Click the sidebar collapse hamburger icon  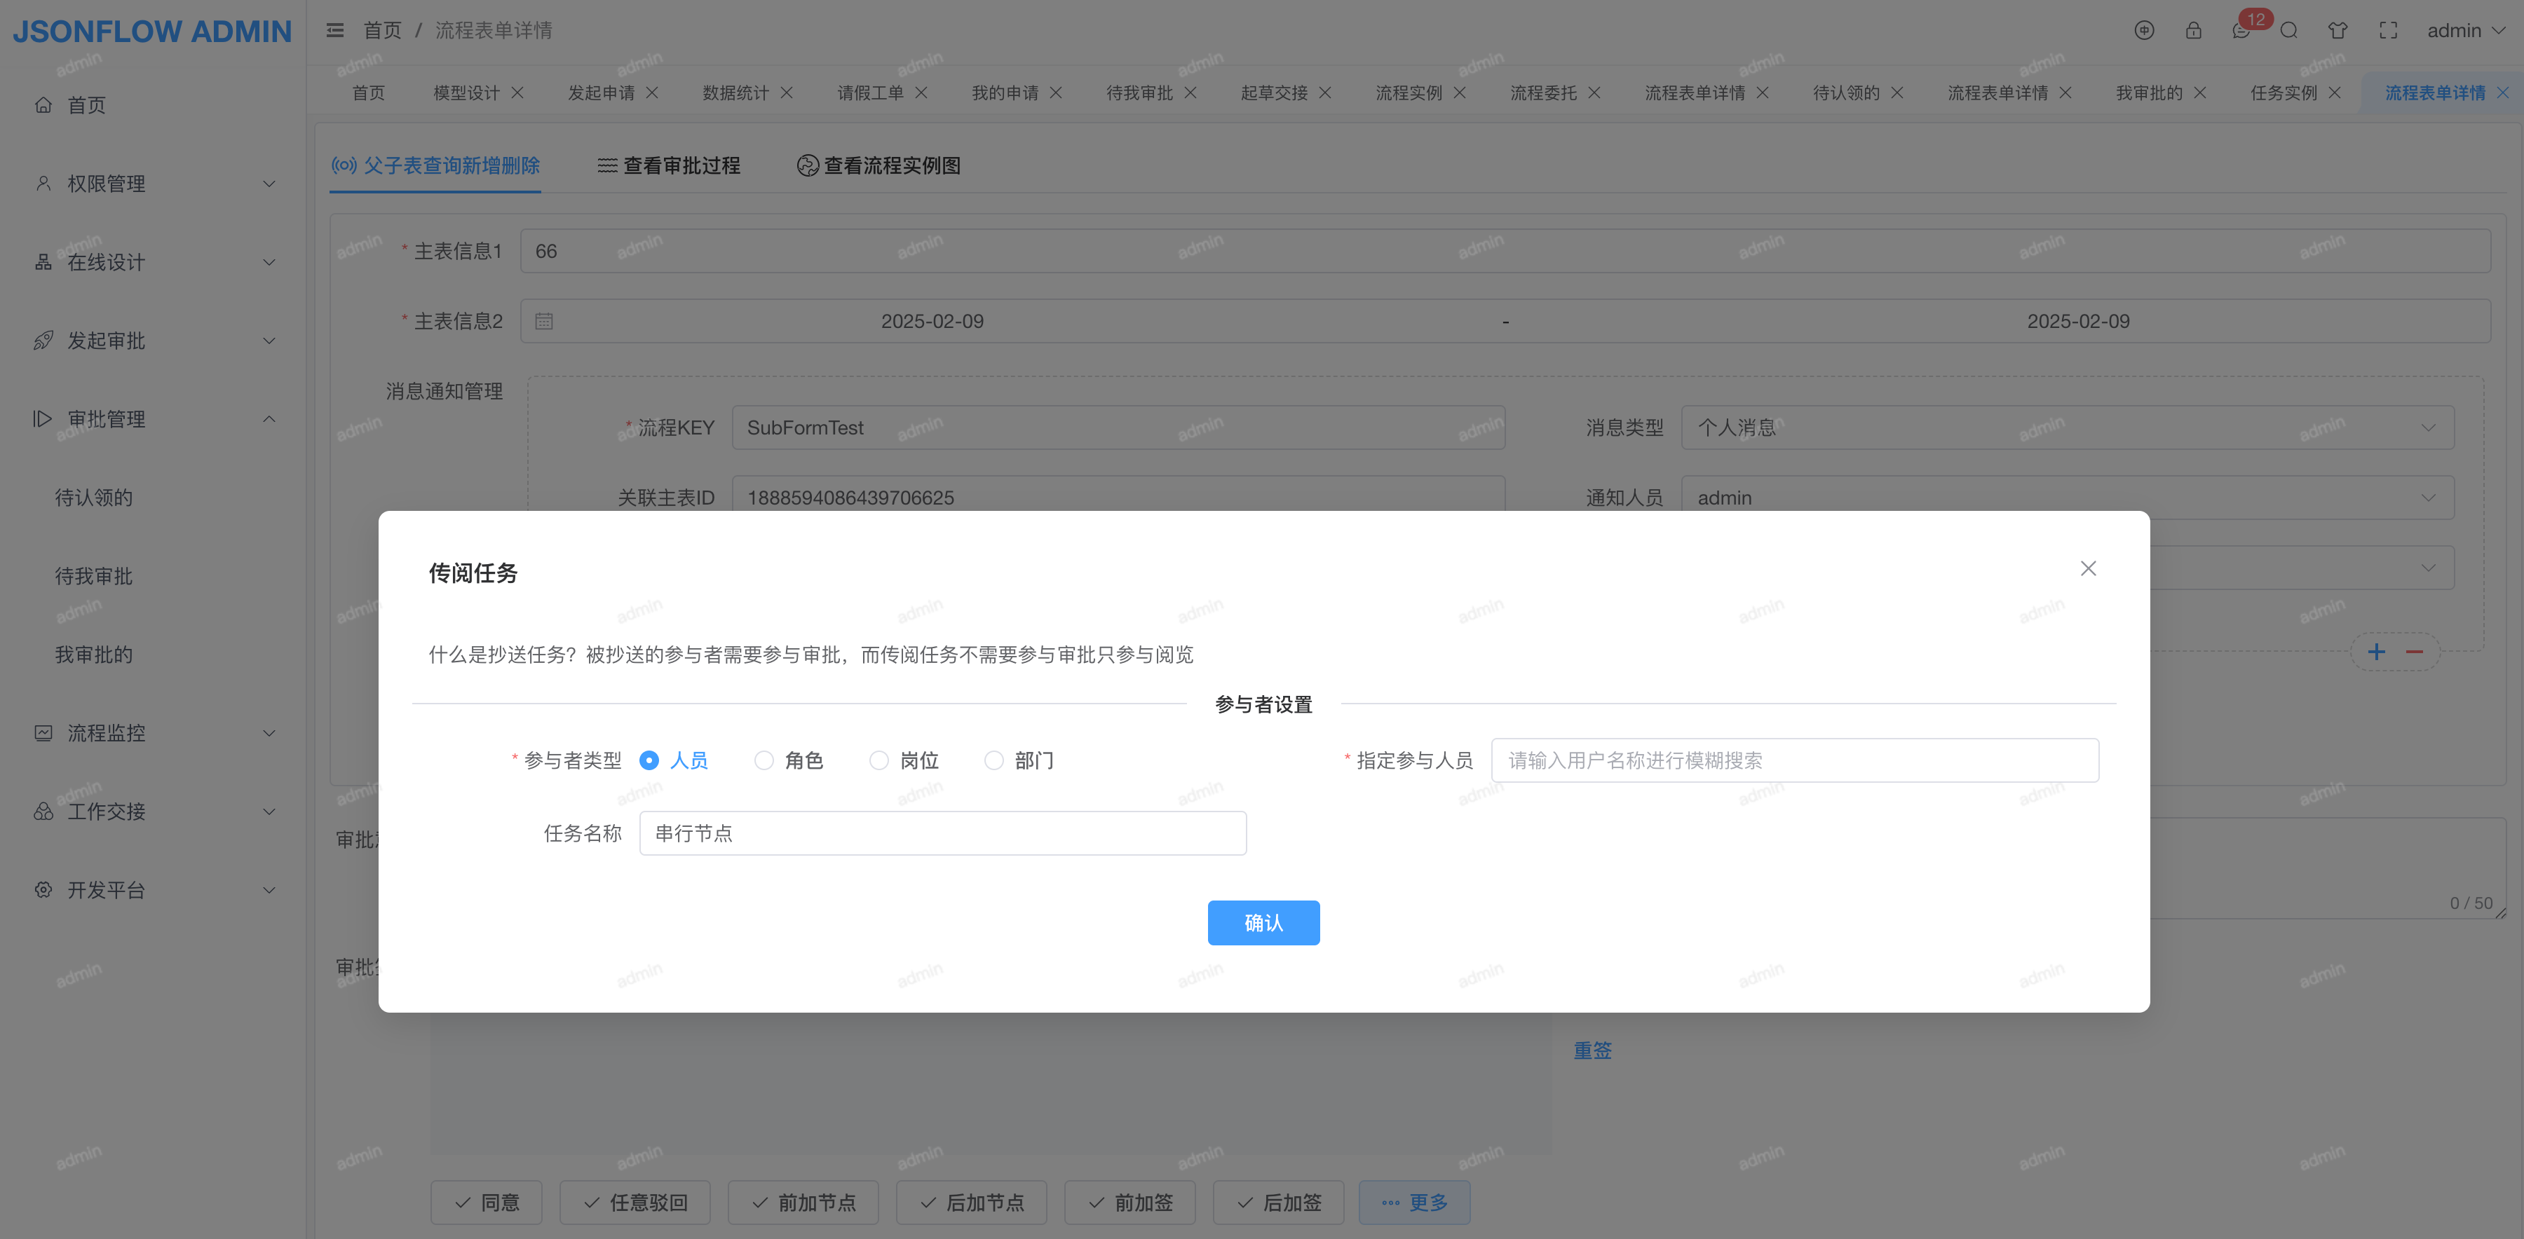(335, 30)
